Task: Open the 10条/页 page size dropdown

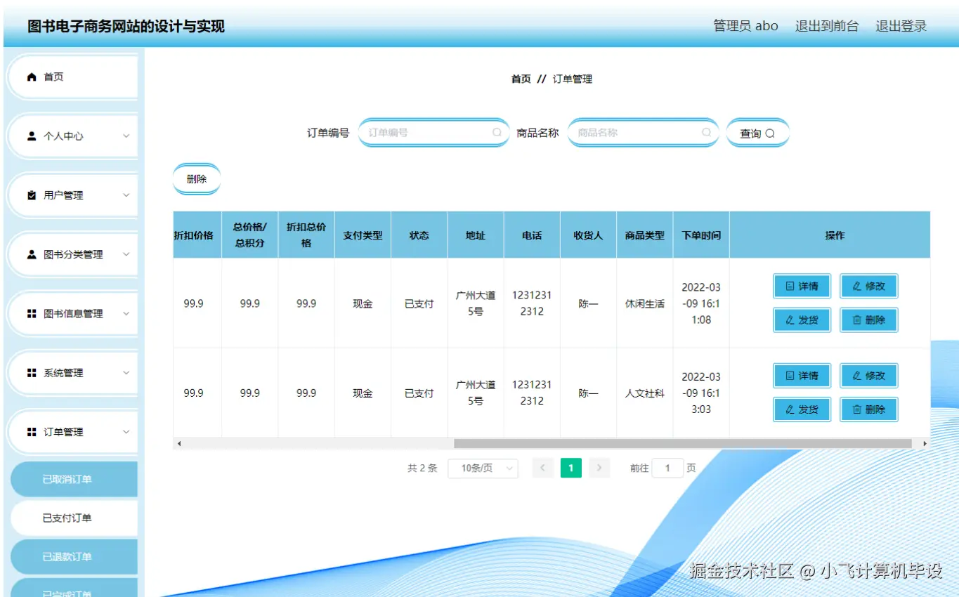Action: pyautogui.click(x=483, y=468)
